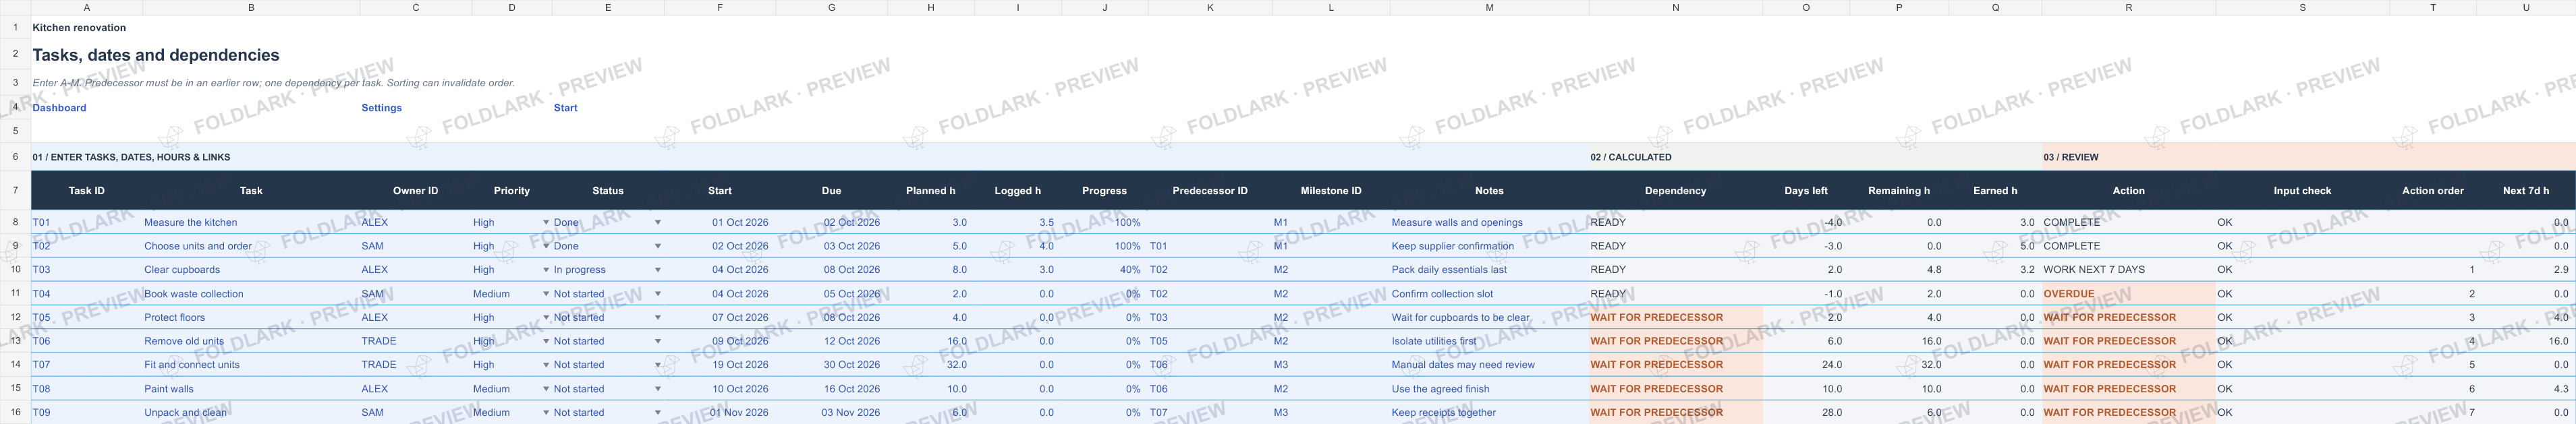This screenshot has height=424, width=2576.
Task: Select the 'Measure the kitchen' task cell
Action: click(251, 223)
